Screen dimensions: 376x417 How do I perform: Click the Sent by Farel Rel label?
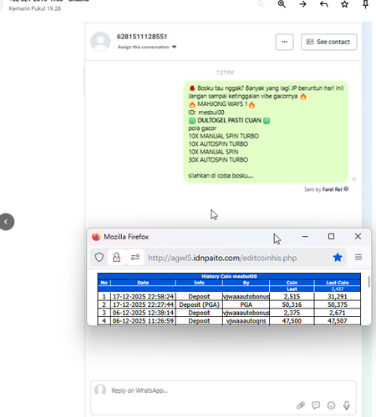(x=323, y=189)
